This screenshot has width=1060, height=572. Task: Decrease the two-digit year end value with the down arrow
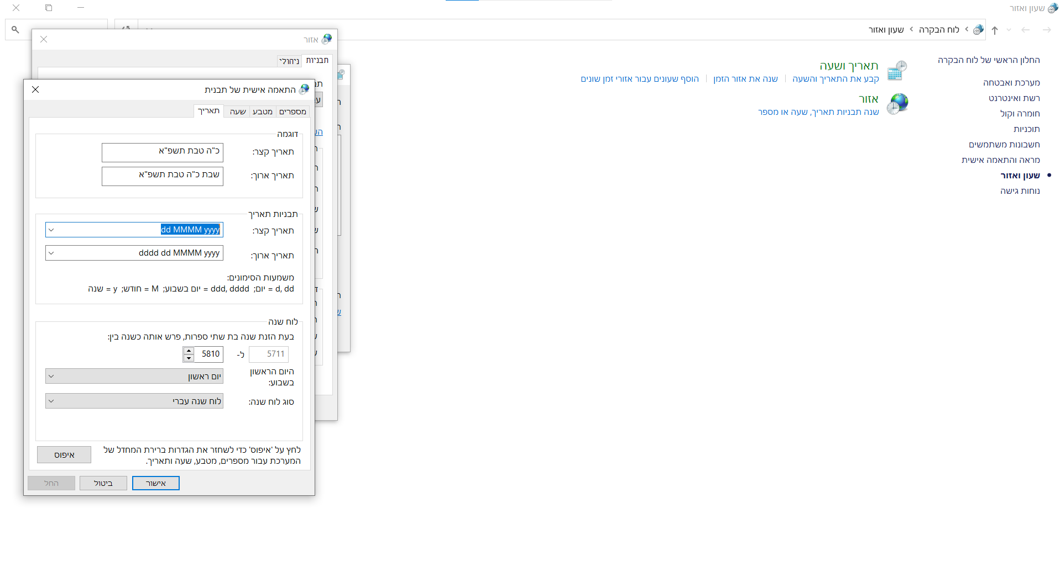pyautogui.click(x=189, y=358)
